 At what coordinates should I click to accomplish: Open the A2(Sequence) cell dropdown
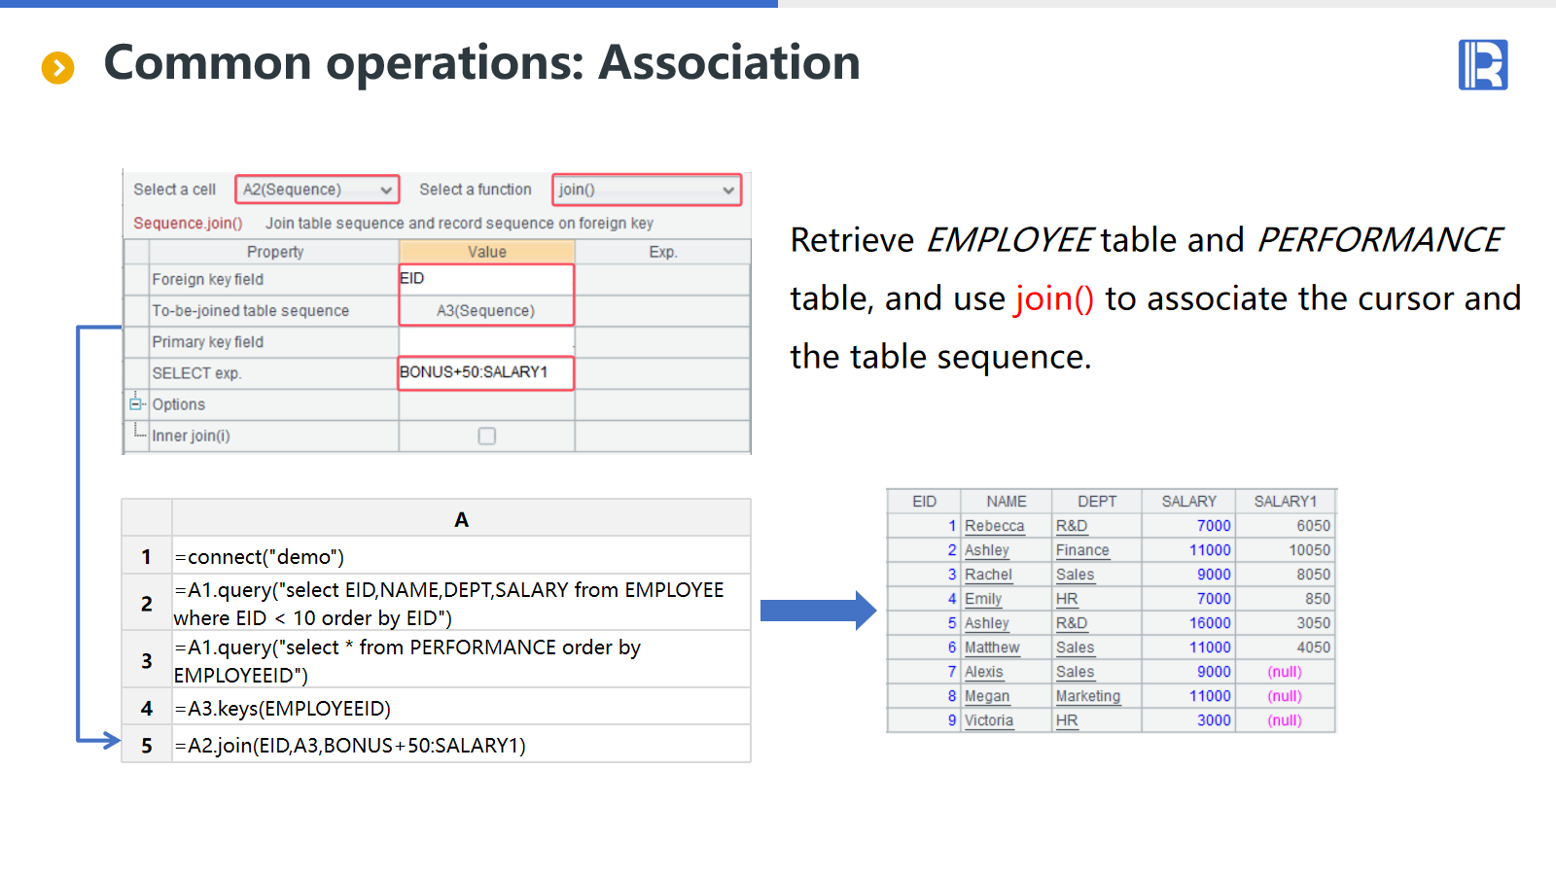(x=317, y=190)
